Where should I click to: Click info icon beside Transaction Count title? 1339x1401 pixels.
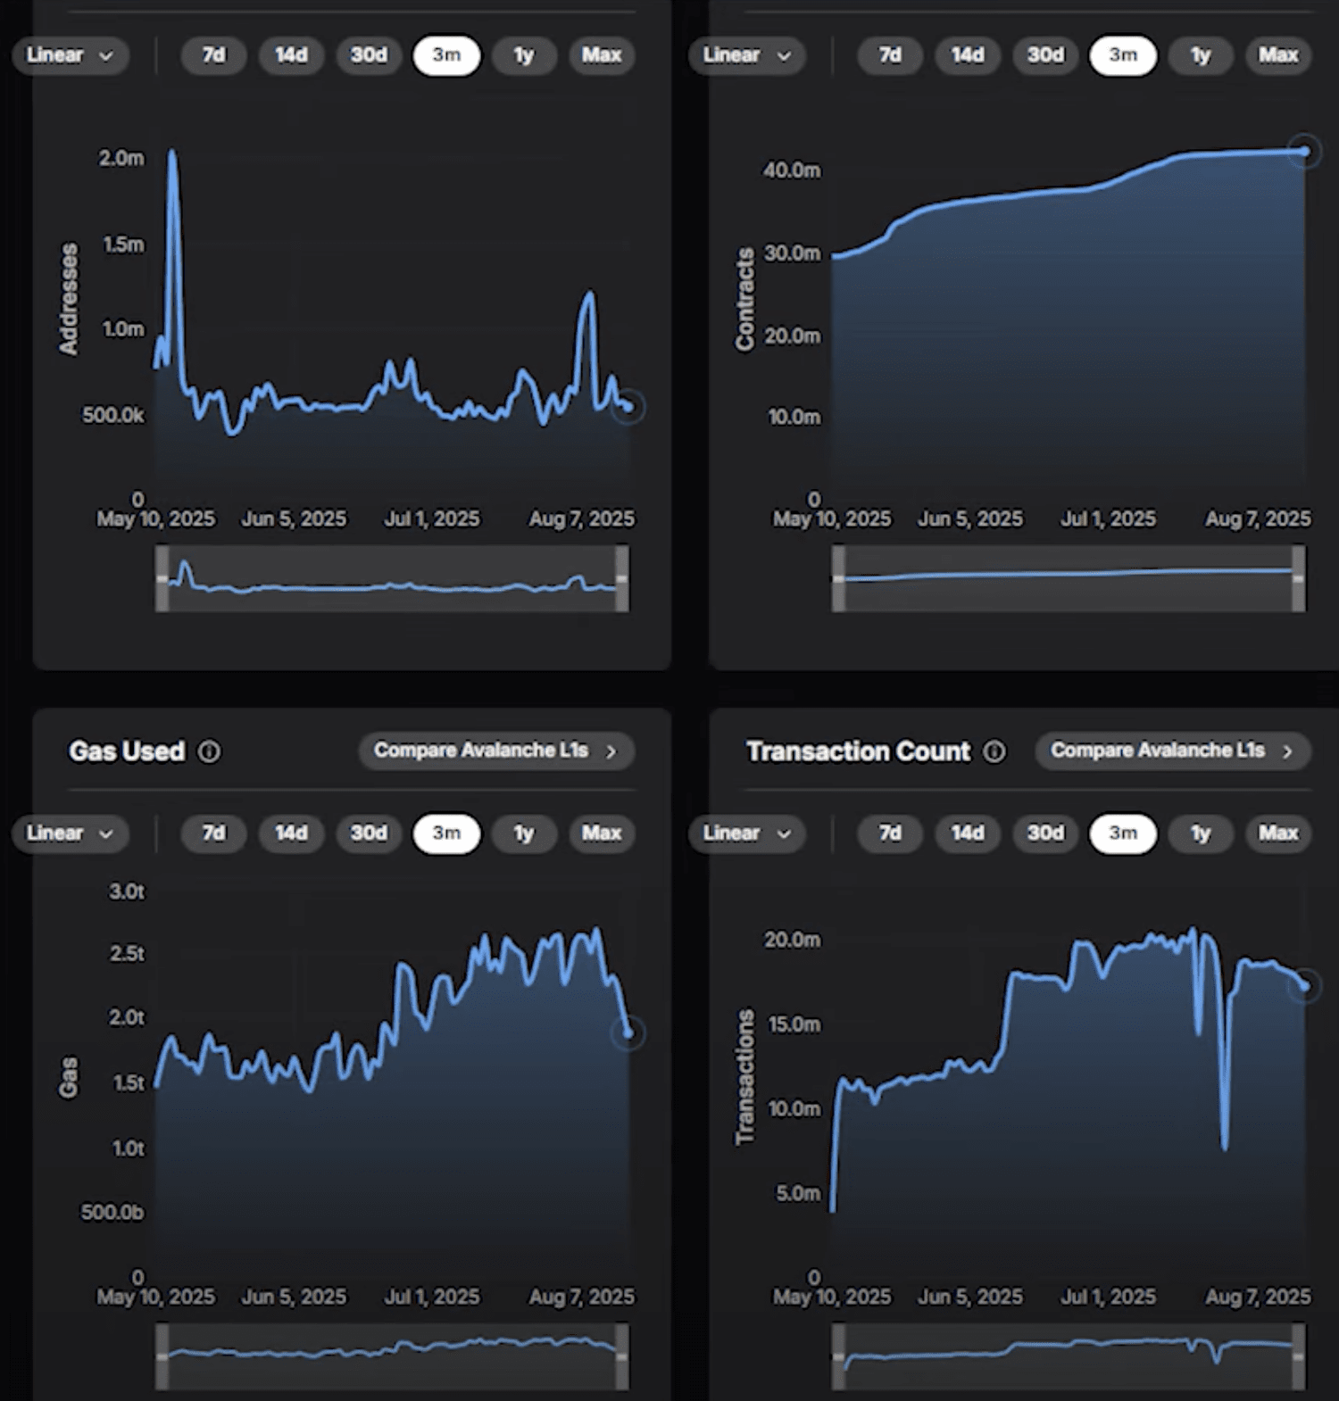(994, 752)
